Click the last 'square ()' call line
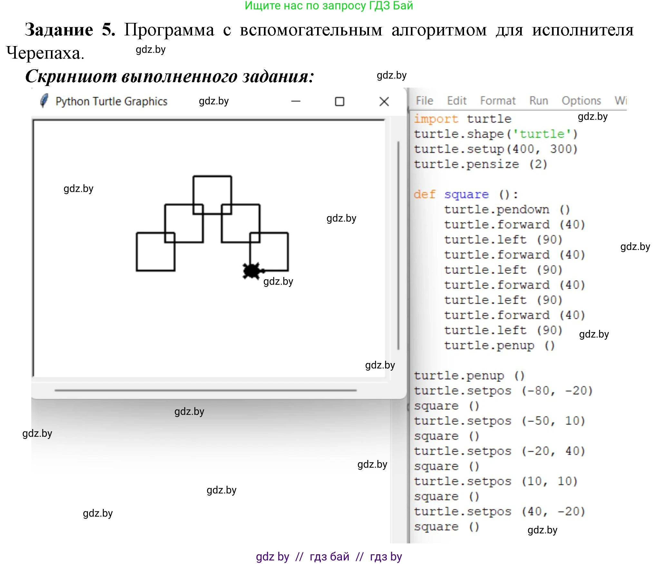659x564 pixels. 446,527
